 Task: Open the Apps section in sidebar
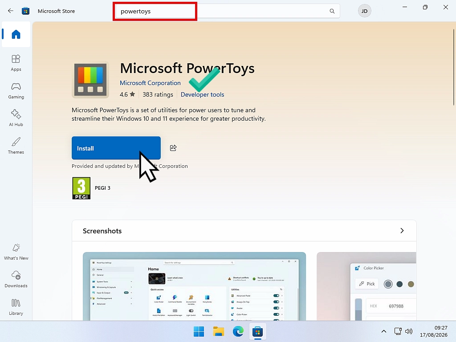(16, 63)
